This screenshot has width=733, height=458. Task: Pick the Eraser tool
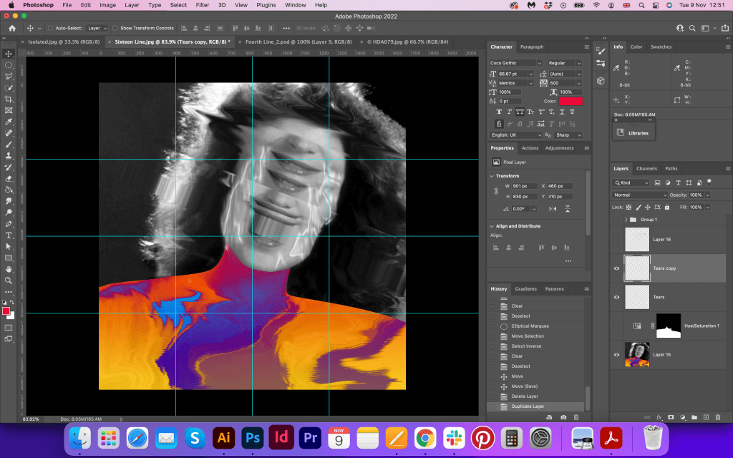pos(9,178)
